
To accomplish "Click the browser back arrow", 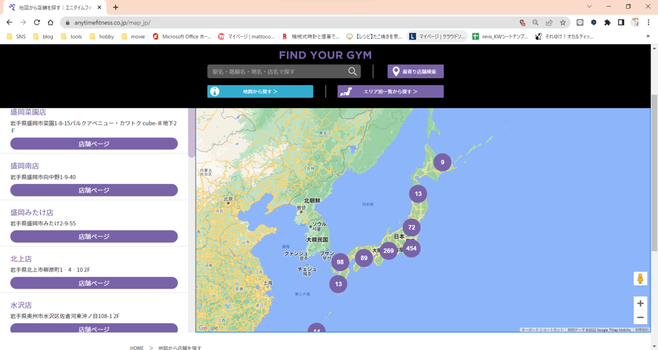I will pyautogui.click(x=9, y=22).
